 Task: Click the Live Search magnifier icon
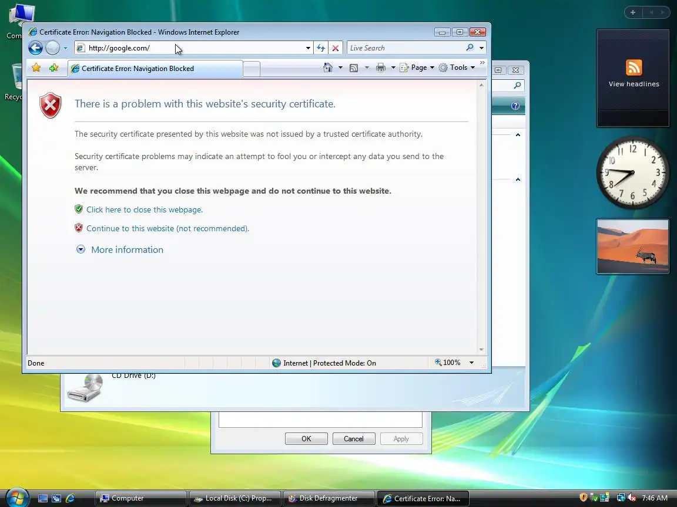(x=470, y=48)
